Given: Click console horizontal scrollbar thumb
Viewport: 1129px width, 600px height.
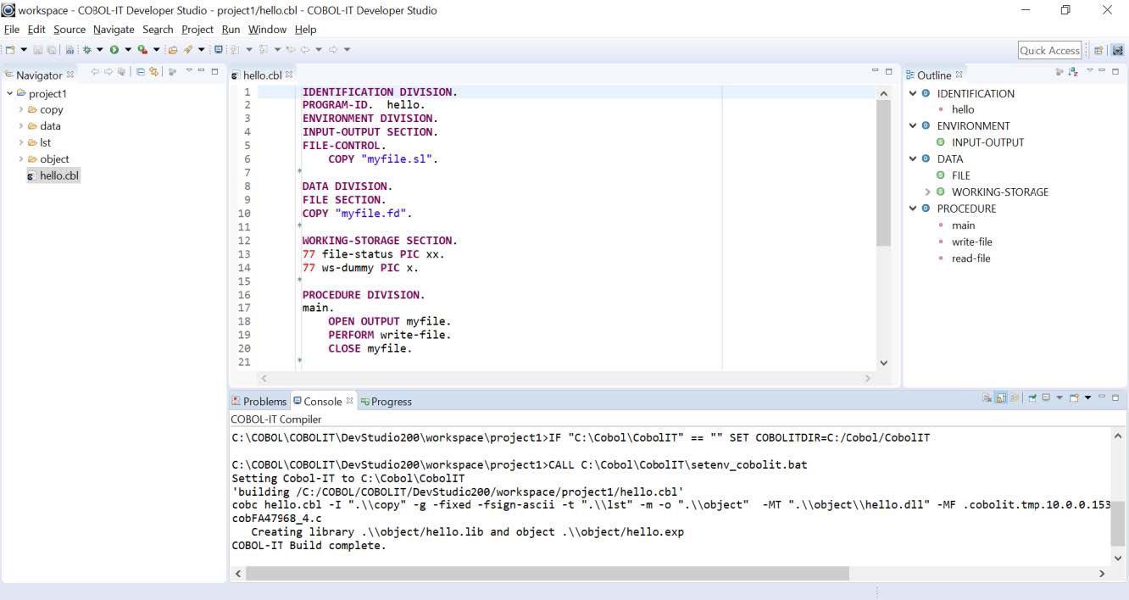Looking at the screenshot, I should click(x=548, y=574).
